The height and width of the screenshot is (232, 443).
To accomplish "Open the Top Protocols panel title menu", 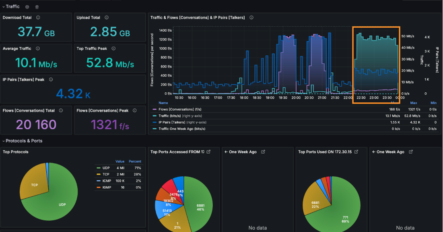I will pyautogui.click(x=15, y=152).
